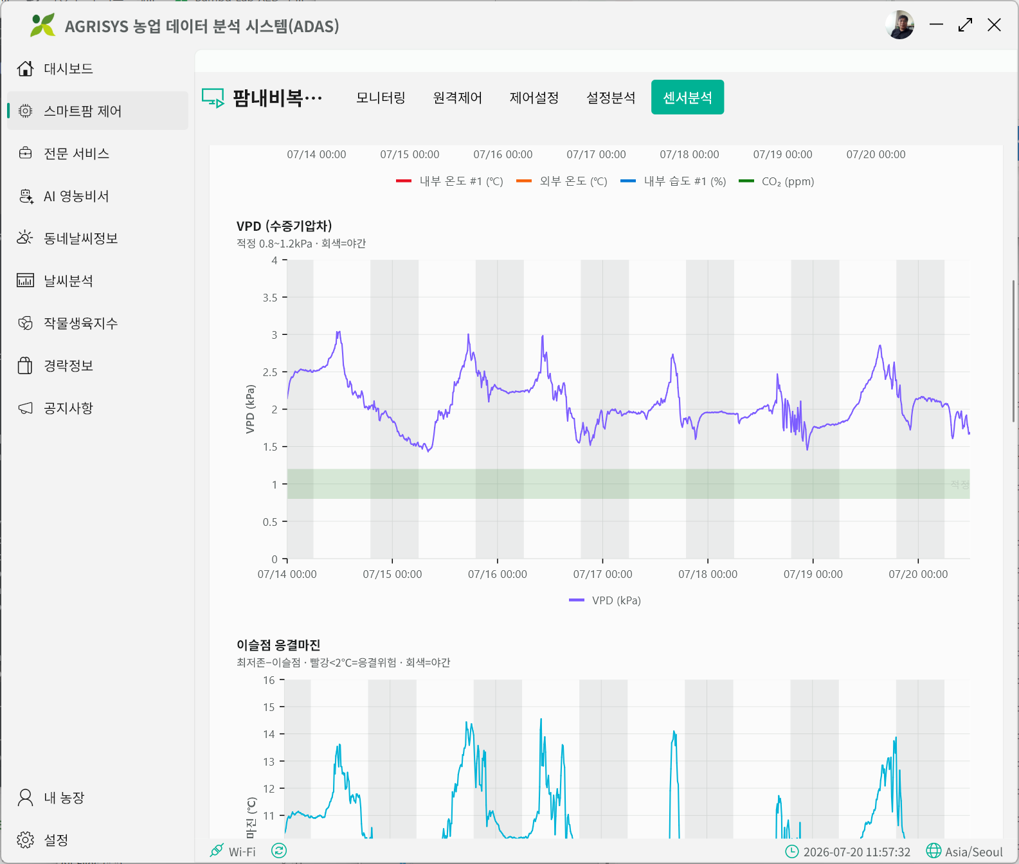Viewport: 1019px width, 864px height.
Task: Open the Asia/Seoul timezone selector
Action: click(964, 851)
